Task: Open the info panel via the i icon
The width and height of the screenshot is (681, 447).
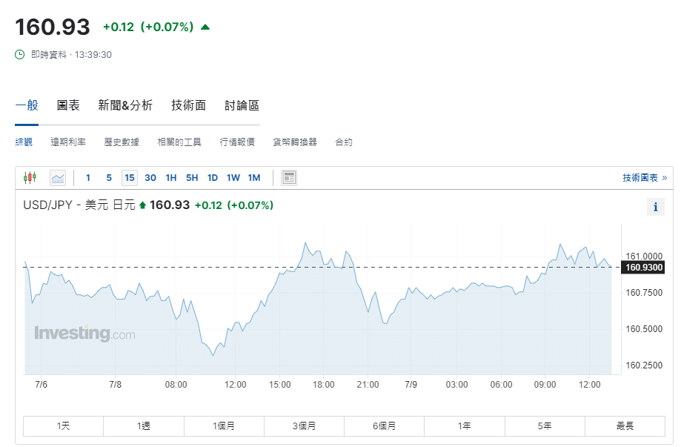Action: pyautogui.click(x=655, y=207)
